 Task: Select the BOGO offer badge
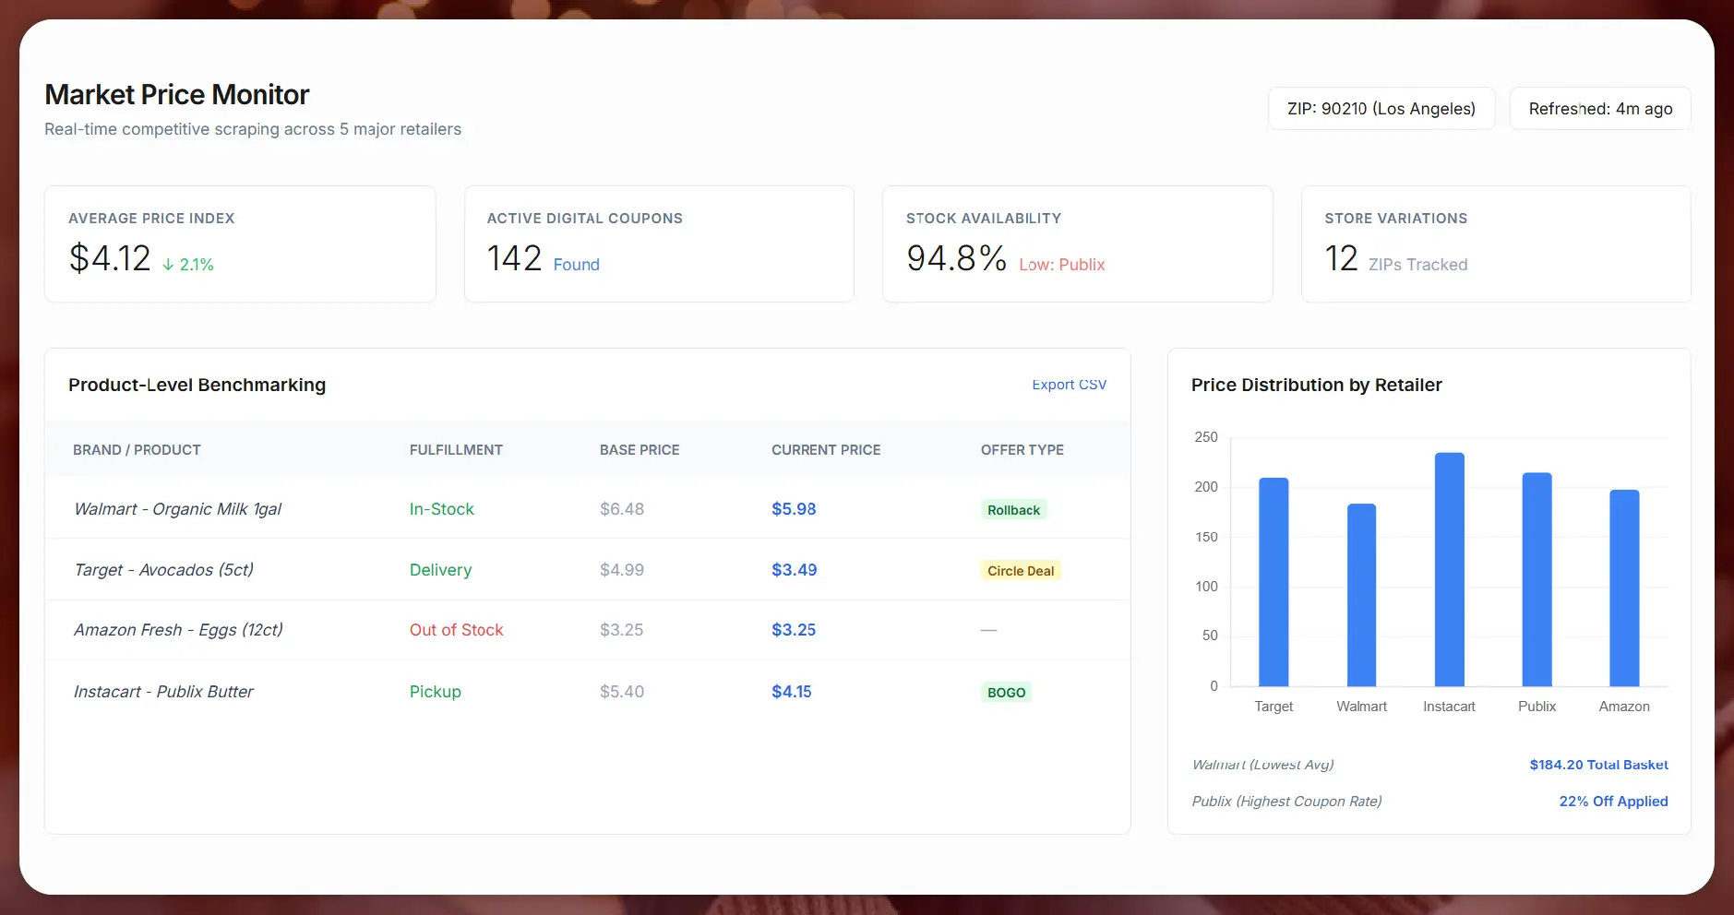tap(1005, 692)
